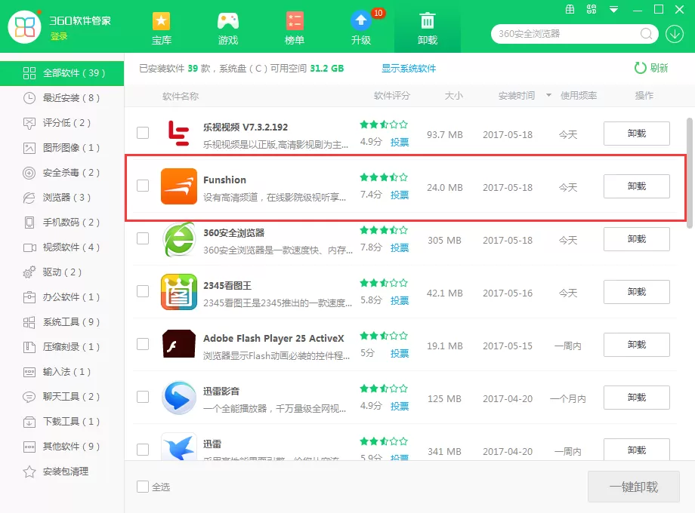This screenshot has width=695, height=513.
Task: Open 视频软件 (4) category
Action: [x=62, y=247]
